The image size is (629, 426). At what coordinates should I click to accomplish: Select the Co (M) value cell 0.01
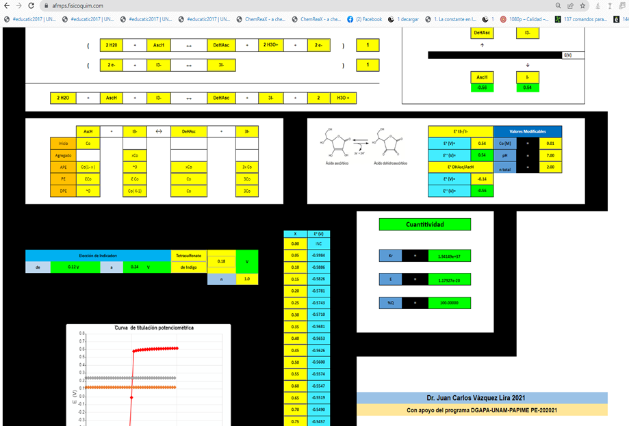click(551, 143)
